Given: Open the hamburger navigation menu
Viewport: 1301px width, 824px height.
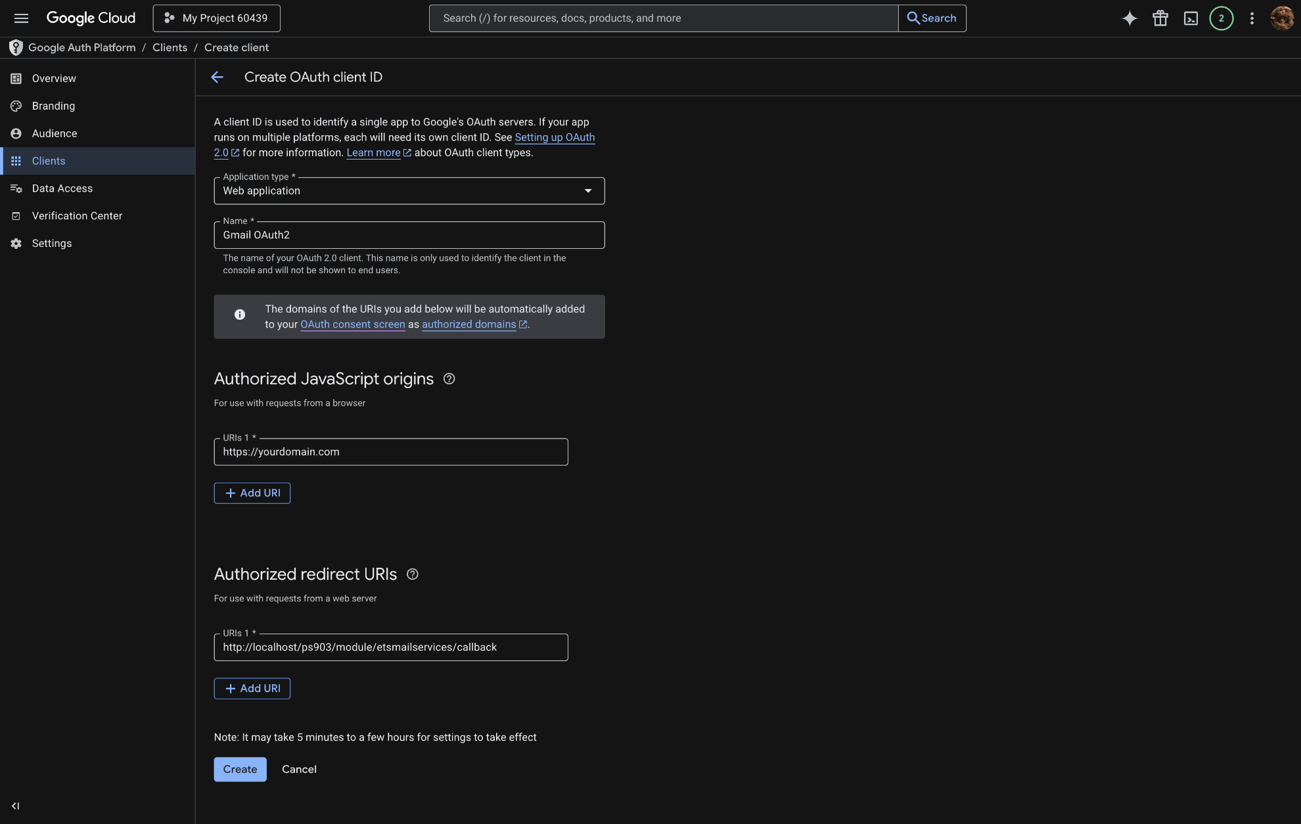Looking at the screenshot, I should click(21, 18).
